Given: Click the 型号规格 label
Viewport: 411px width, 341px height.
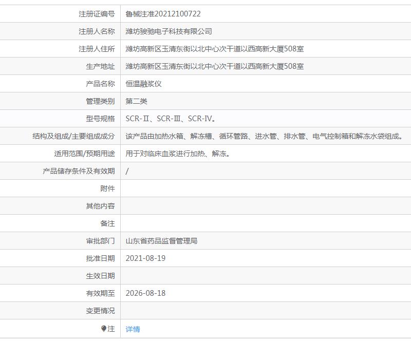Looking at the screenshot, I should tap(100, 119).
